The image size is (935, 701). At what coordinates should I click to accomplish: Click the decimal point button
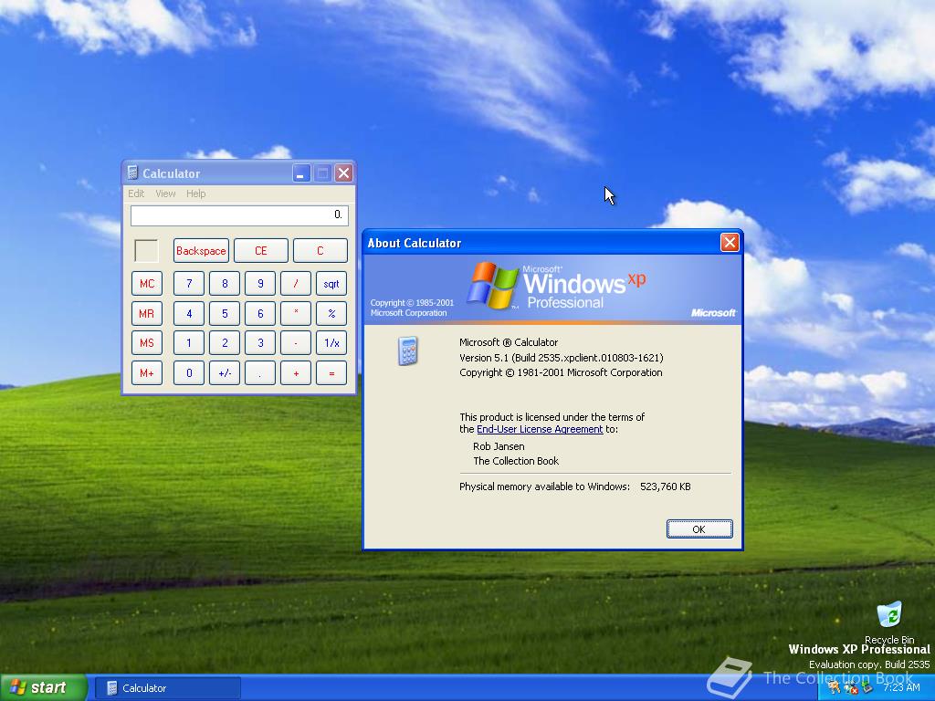click(x=260, y=373)
